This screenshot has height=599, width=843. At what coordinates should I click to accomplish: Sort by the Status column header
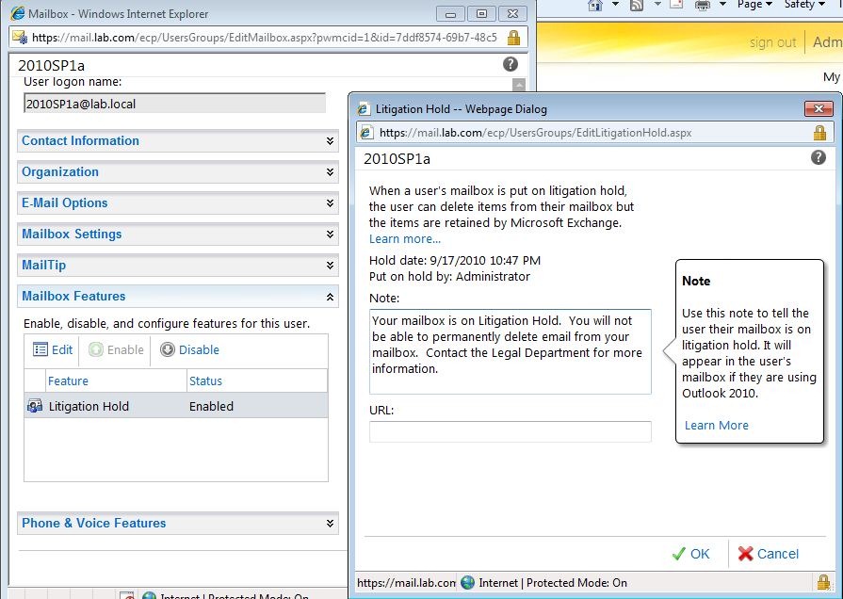257,380
